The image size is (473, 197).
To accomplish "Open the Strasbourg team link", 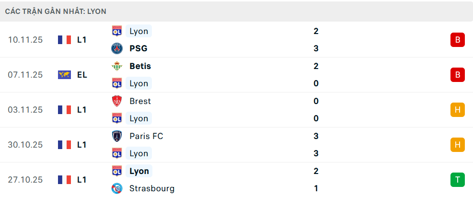I will click(151, 188).
